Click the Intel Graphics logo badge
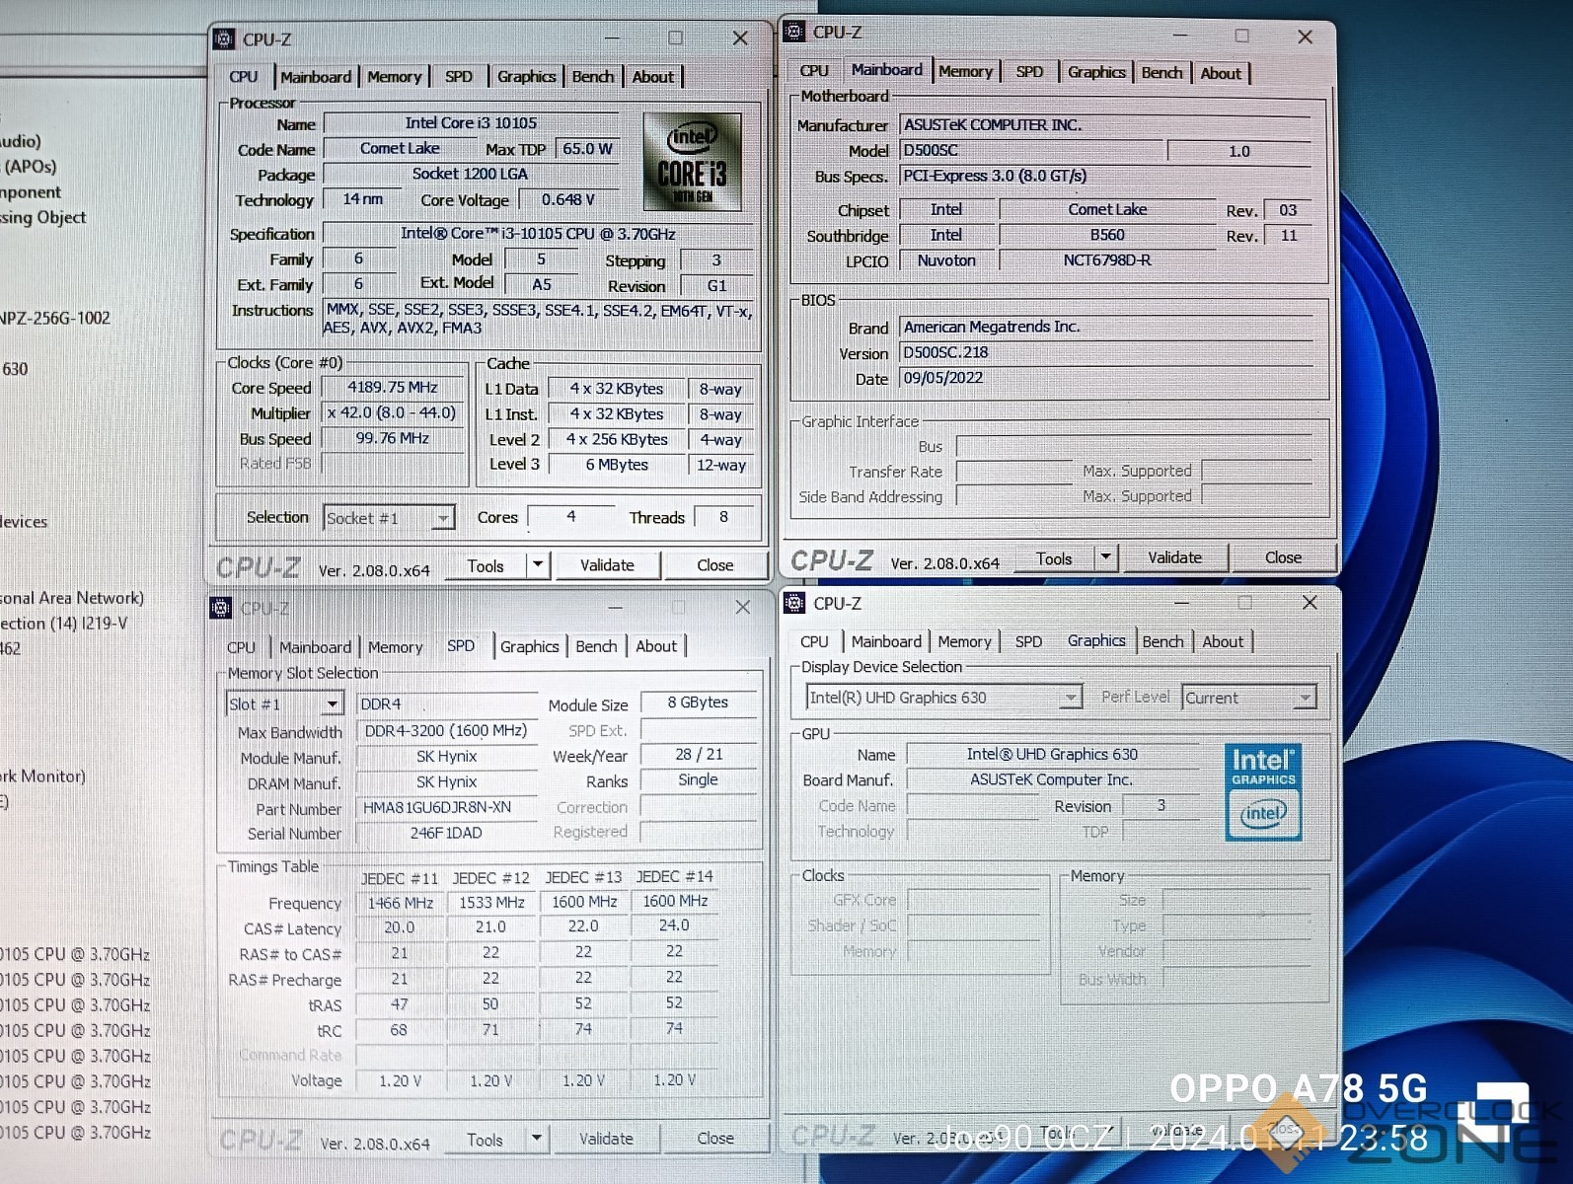 tap(1263, 792)
